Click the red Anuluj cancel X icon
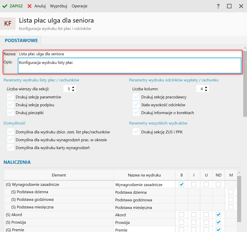247x232 pixels. [30, 6]
